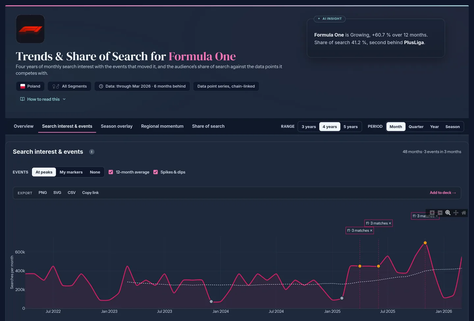Click the book icon next to How to read this
Screen dimensions: 474x321
click(x=22, y=99)
